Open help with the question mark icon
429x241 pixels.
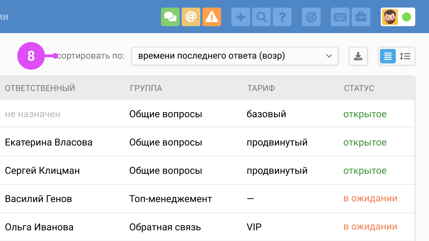tap(282, 17)
